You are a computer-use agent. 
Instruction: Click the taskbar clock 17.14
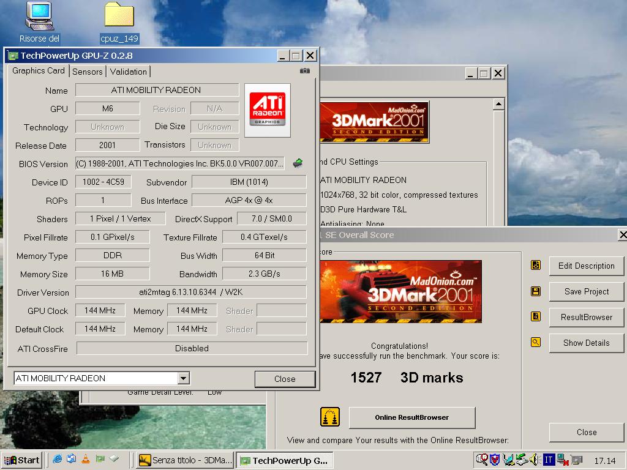[x=604, y=460]
